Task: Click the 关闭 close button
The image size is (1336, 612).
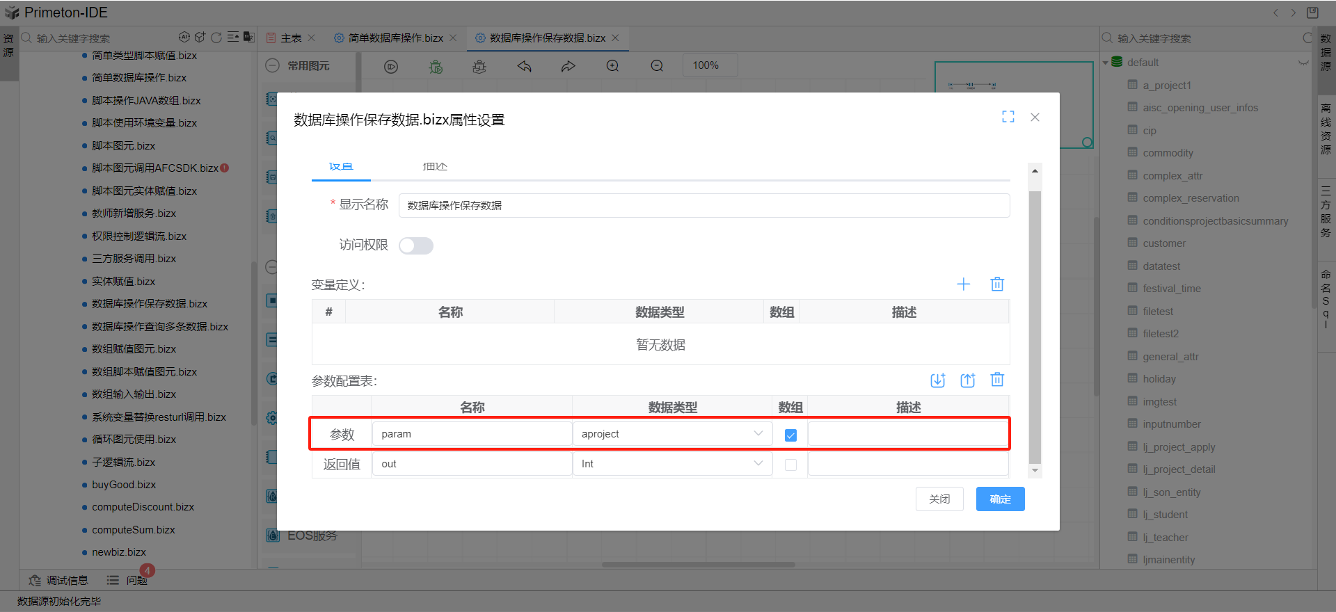Action: tap(939, 499)
